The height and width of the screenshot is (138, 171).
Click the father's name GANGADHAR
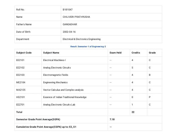coord(70,24)
